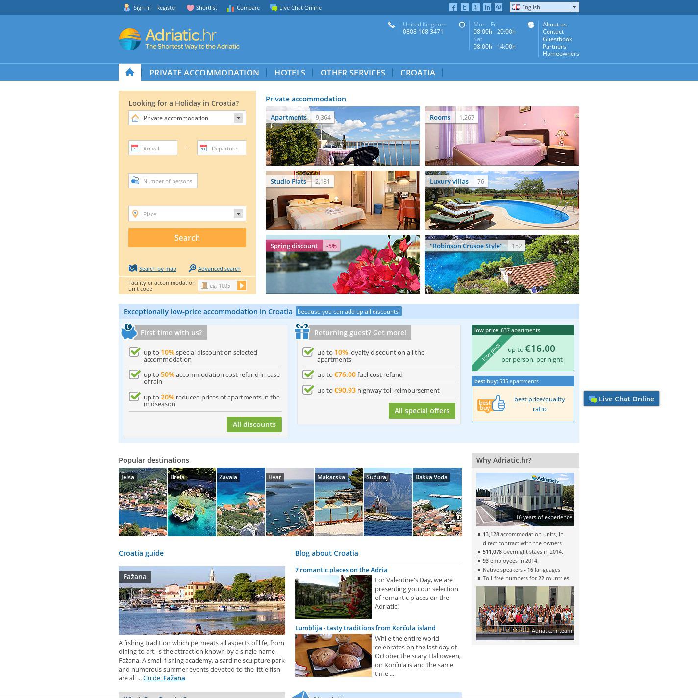Click the orange Search button
Viewport: 698px width, 698px height.
(187, 238)
